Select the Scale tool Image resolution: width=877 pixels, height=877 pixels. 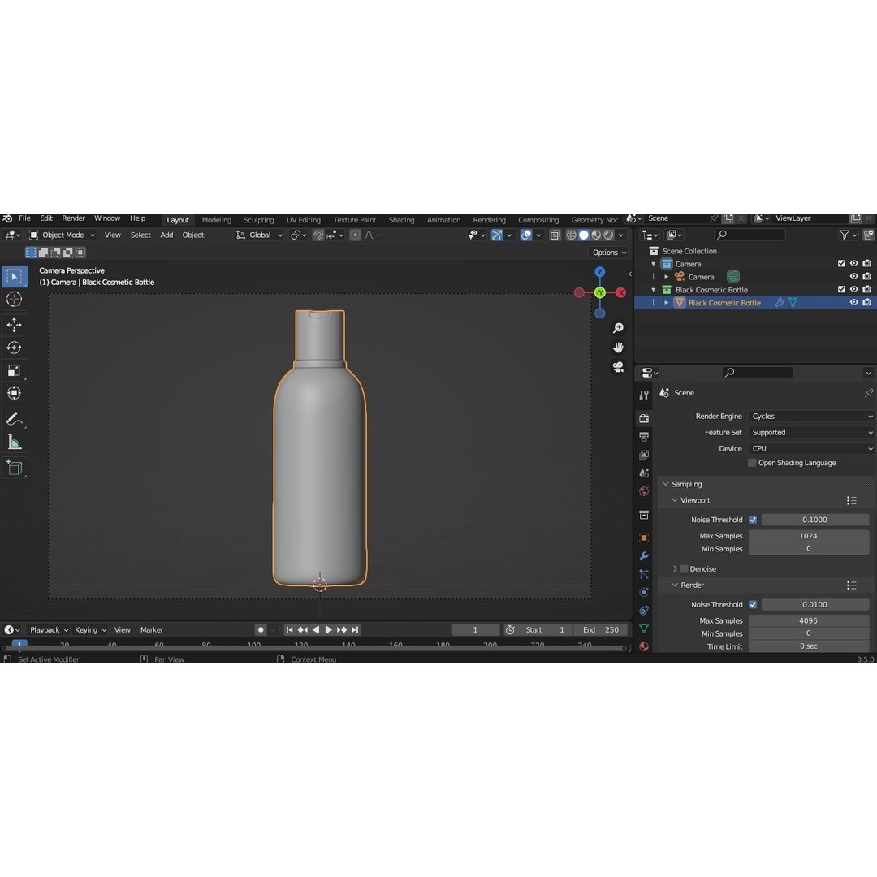click(15, 370)
